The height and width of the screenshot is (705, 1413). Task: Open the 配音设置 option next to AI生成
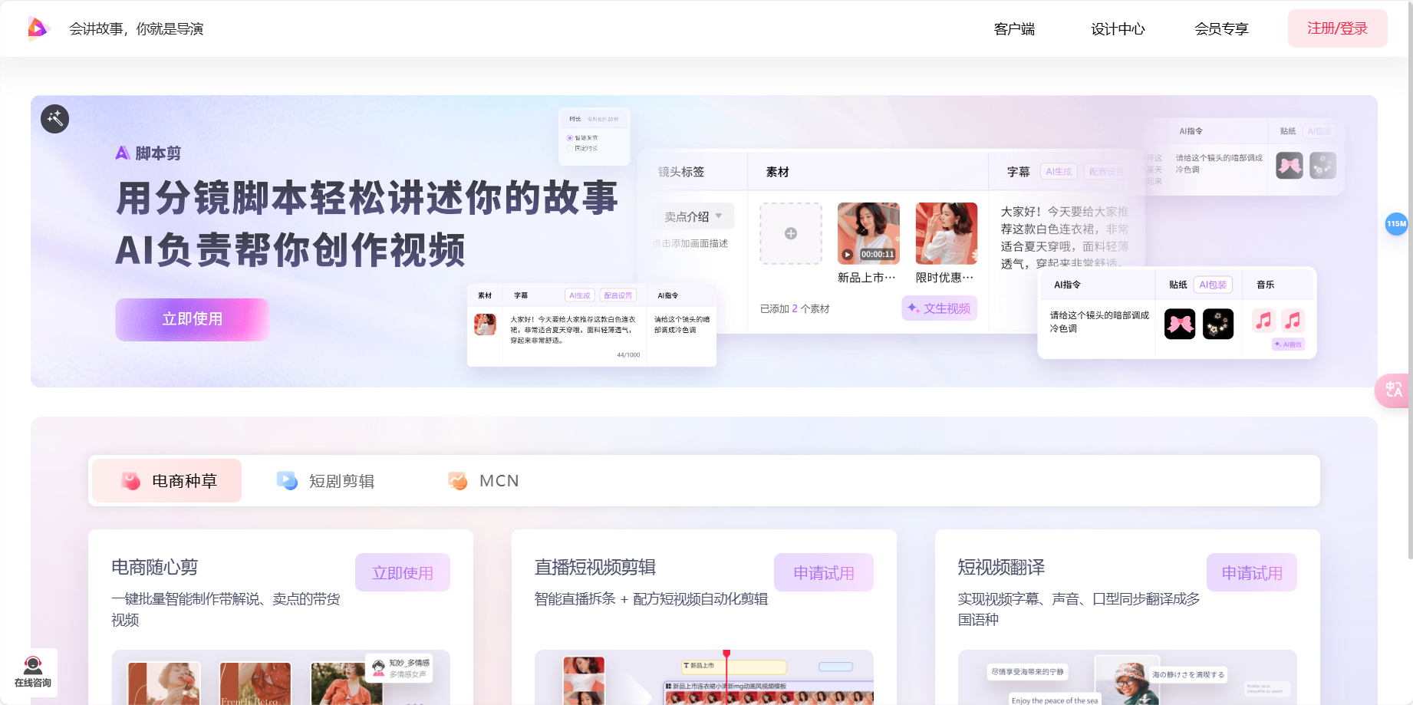tap(1107, 171)
